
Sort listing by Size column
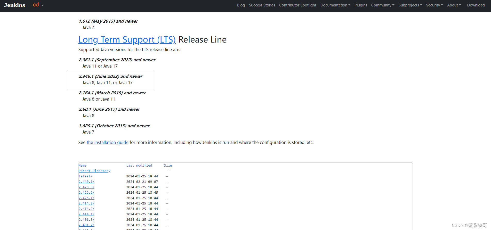pos(168,166)
